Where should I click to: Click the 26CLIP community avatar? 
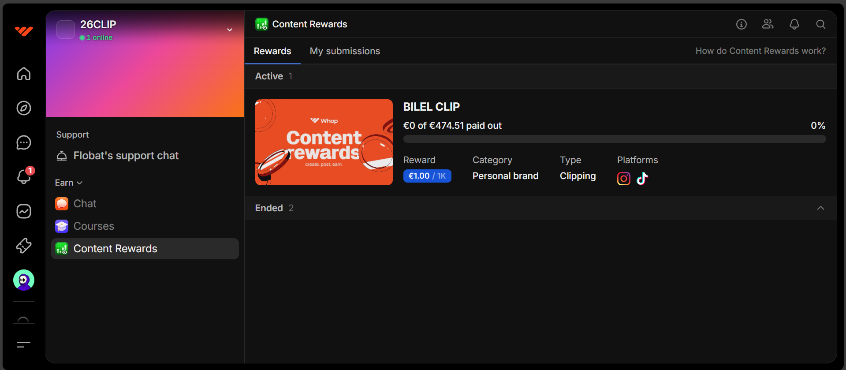66,30
